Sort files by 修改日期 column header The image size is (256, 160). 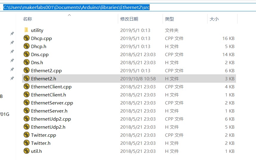point(129,19)
